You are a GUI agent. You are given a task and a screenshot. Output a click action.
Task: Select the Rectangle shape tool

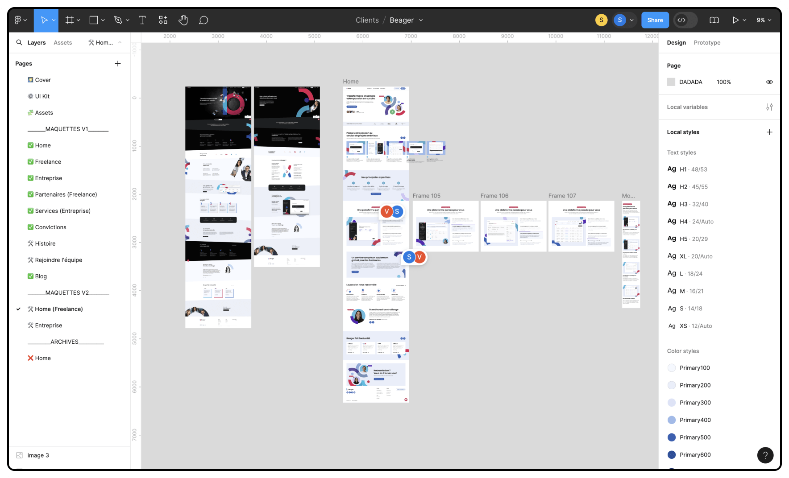point(94,20)
